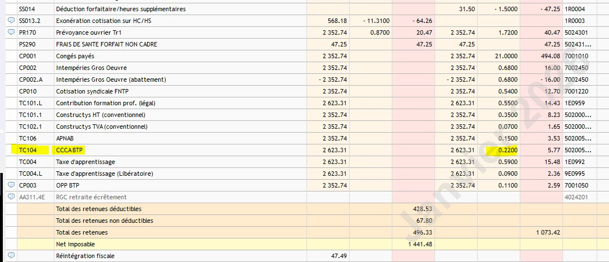Open comment icon on CP003 row
This screenshot has height=262, width=609.
click(11, 185)
